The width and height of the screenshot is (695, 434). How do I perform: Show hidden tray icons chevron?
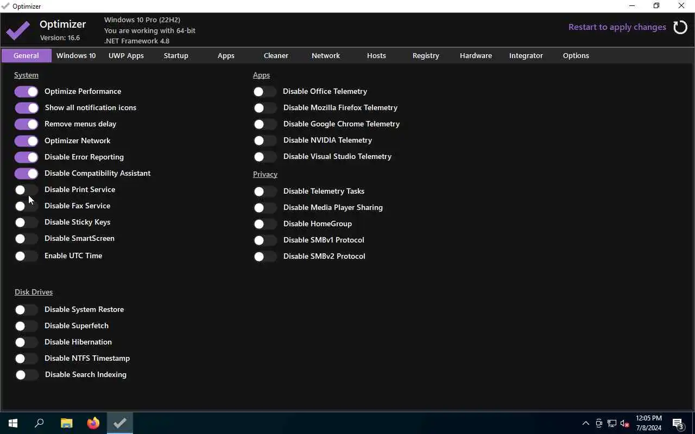(x=586, y=423)
